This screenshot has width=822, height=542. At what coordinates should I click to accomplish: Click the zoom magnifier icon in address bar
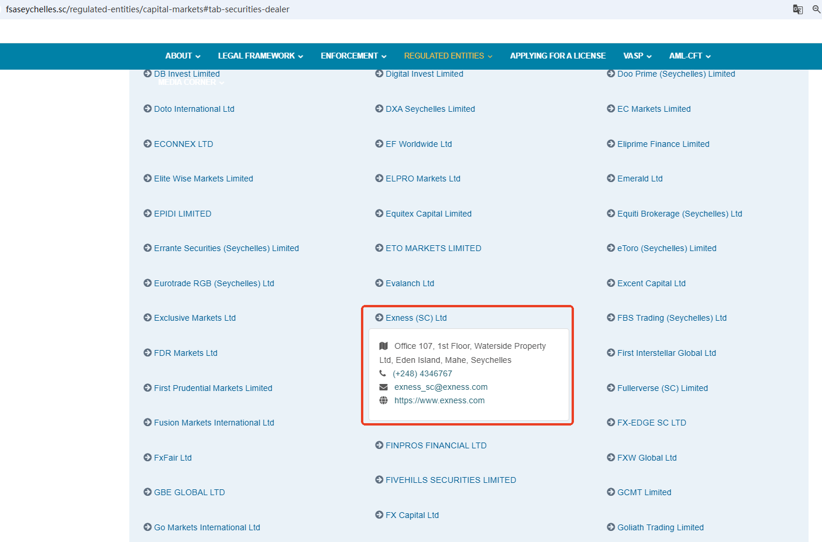click(816, 9)
